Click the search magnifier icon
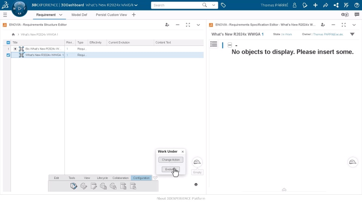Image resolution: width=362 pixels, height=203 pixels. (x=204, y=5)
